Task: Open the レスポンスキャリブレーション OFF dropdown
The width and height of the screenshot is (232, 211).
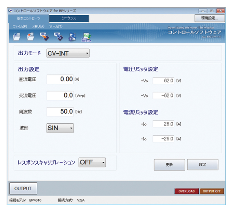Action: 92,163
